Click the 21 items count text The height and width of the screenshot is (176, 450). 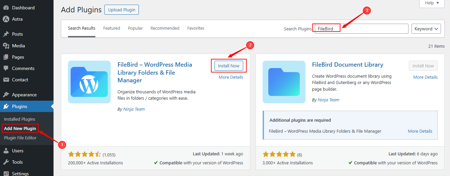(436, 46)
